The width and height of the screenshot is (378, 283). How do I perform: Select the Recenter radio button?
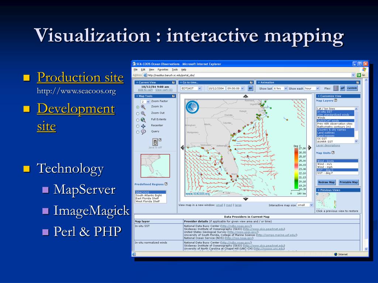[x=138, y=126]
